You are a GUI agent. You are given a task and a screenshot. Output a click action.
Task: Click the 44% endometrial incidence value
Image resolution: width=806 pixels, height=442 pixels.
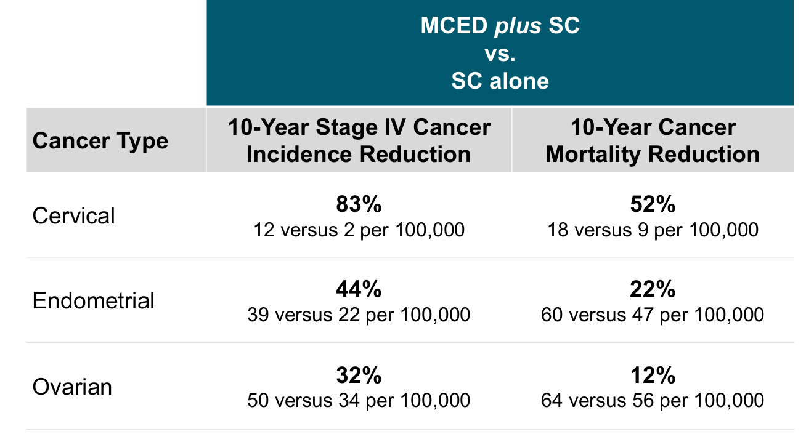(359, 289)
